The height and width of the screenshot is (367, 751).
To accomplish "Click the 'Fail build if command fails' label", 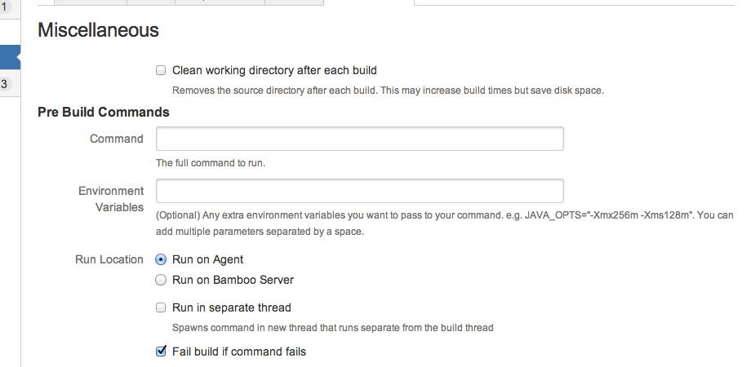I will (239, 352).
